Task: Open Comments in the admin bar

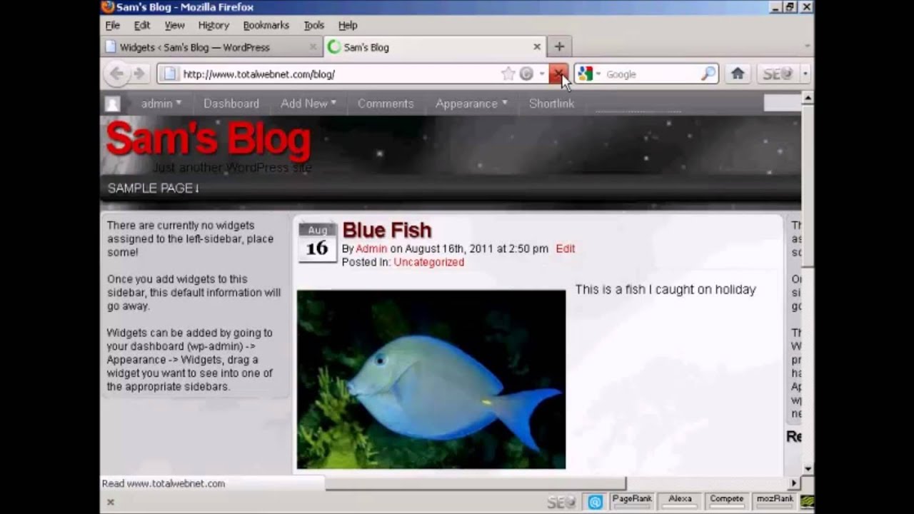Action: 386,104
